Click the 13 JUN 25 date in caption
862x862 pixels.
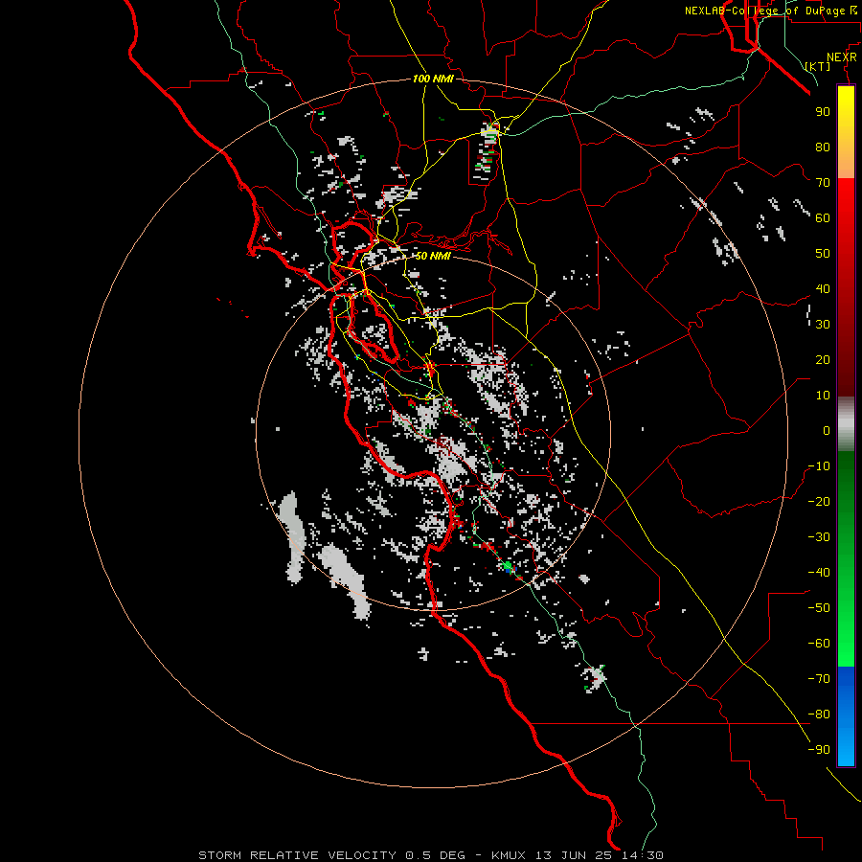[x=574, y=855]
